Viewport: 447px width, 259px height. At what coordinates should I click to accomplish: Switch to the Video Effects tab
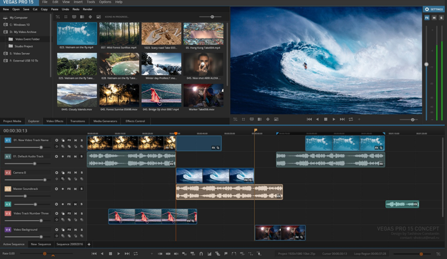tap(55, 121)
